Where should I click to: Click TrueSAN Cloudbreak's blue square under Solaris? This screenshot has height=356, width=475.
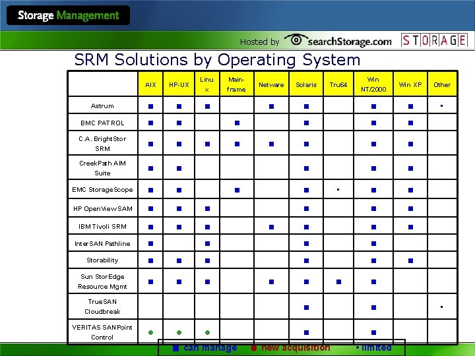click(x=306, y=308)
